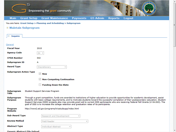Screen dimensions: 176x132
Task: Click the Fiscal Year value 2015
Action: coord(39,48)
